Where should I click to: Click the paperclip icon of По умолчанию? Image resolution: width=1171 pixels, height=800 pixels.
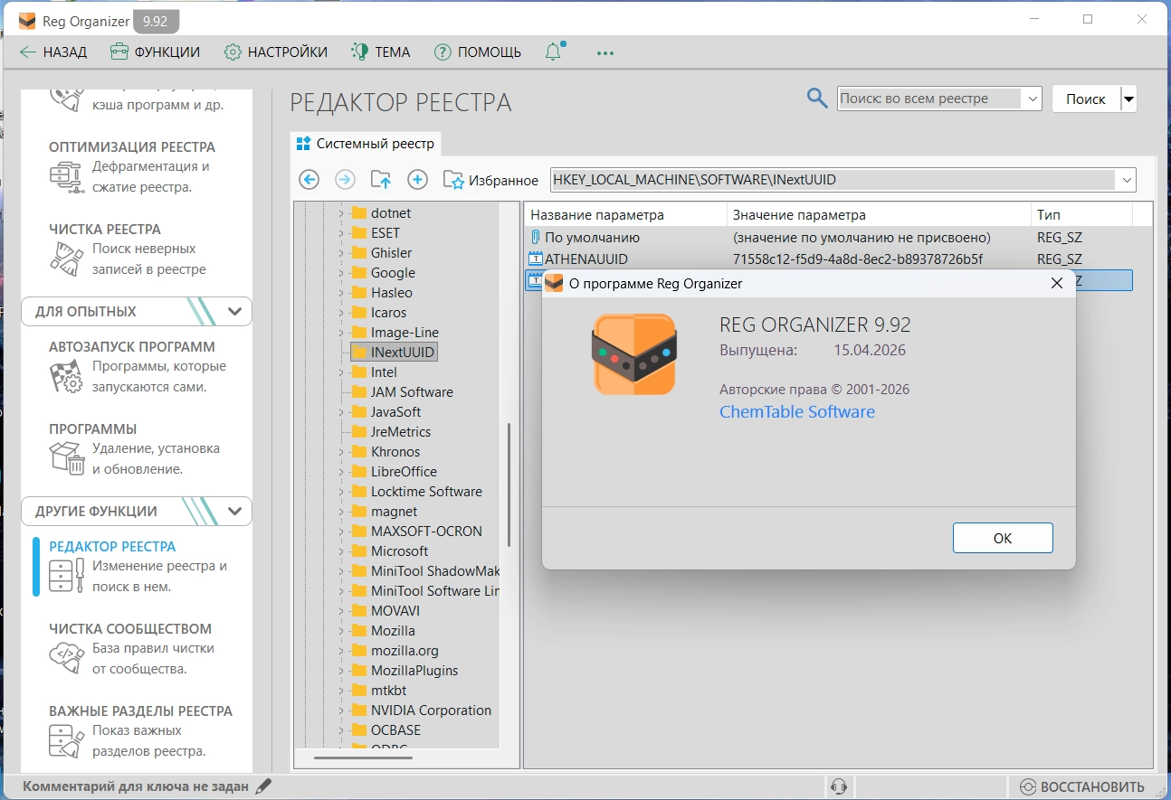pyautogui.click(x=535, y=238)
